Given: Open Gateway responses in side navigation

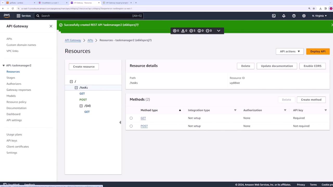Looking at the screenshot, I should coord(19,90).
